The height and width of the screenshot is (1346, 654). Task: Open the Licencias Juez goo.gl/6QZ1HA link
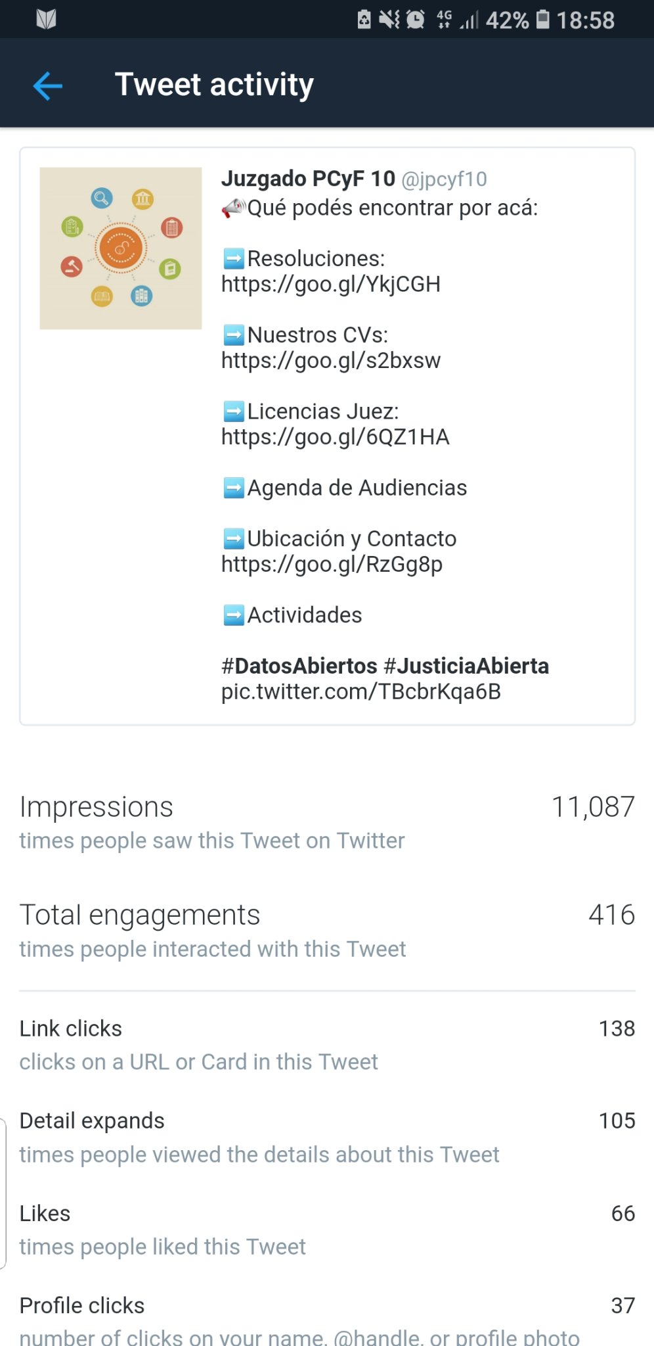(335, 437)
